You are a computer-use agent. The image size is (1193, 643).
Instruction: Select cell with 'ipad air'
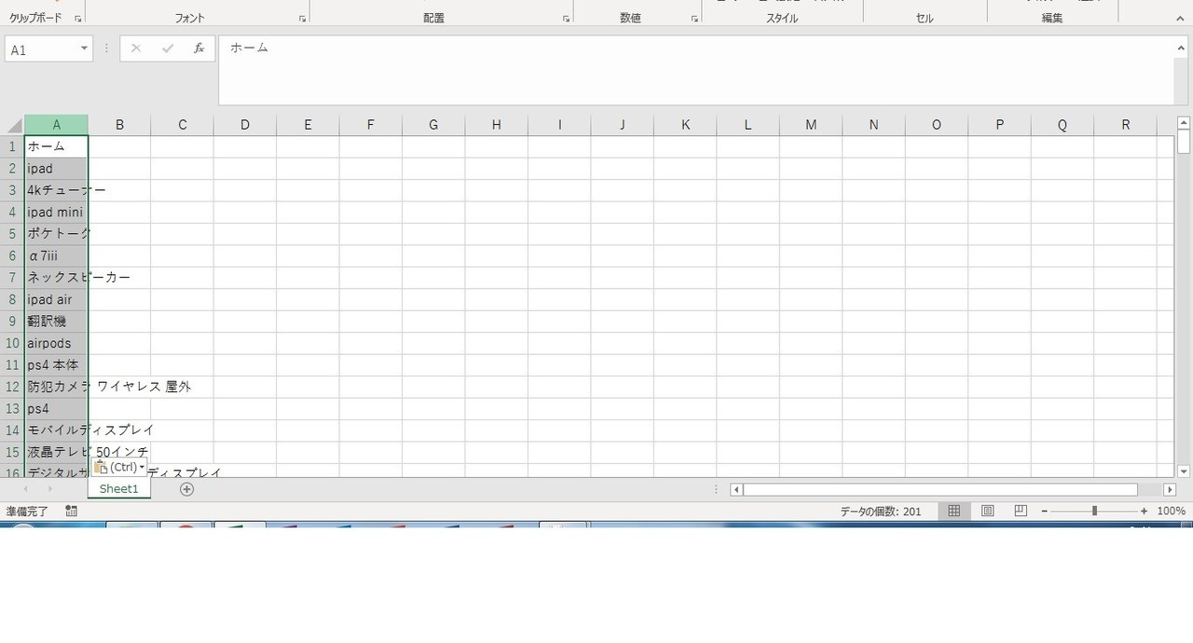click(x=56, y=299)
